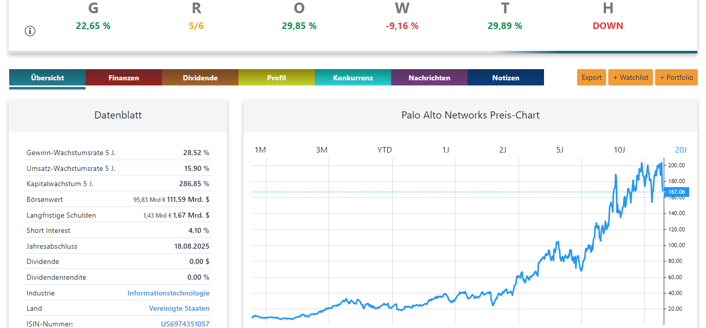
Task: Click the 100.00 axis label
Action: tap(676, 245)
